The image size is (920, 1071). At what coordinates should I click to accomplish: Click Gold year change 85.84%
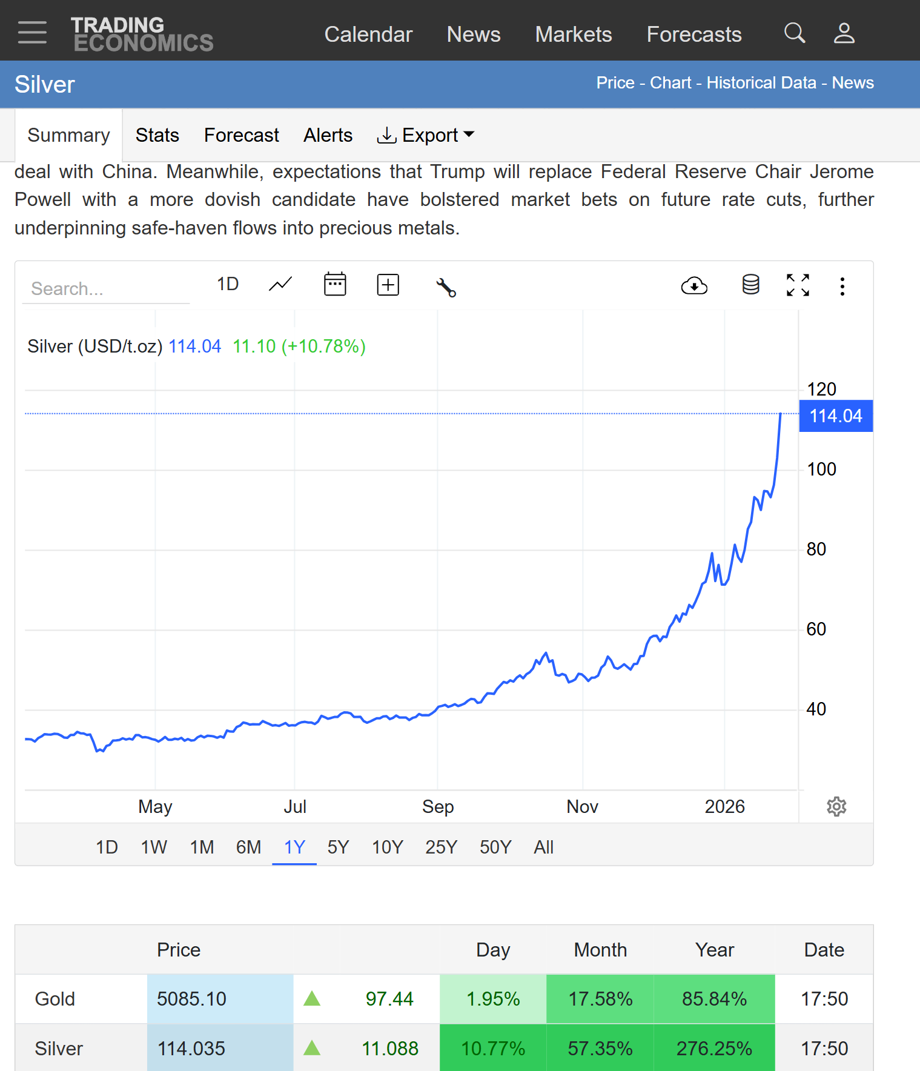(715, 999)
